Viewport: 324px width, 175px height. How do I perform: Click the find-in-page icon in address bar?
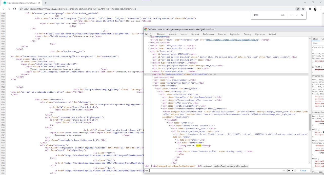coord(298,9)
